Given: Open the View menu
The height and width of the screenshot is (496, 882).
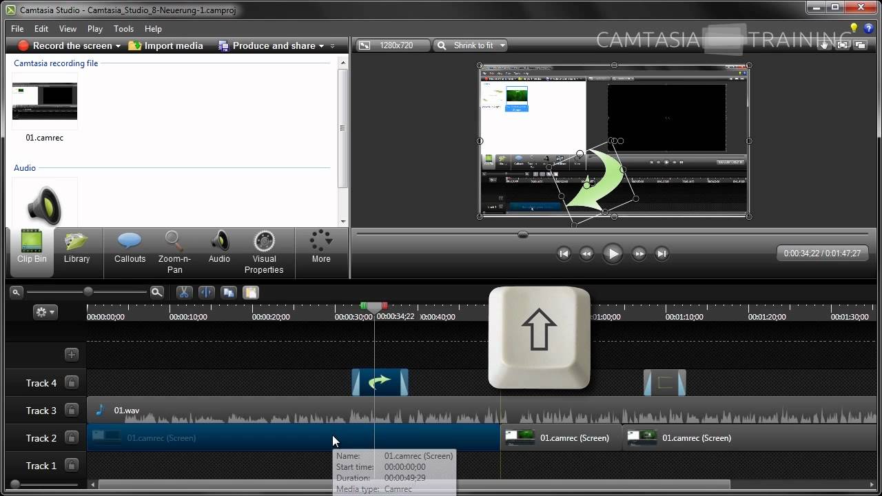Looking at the screenshot, I should 68,29.
